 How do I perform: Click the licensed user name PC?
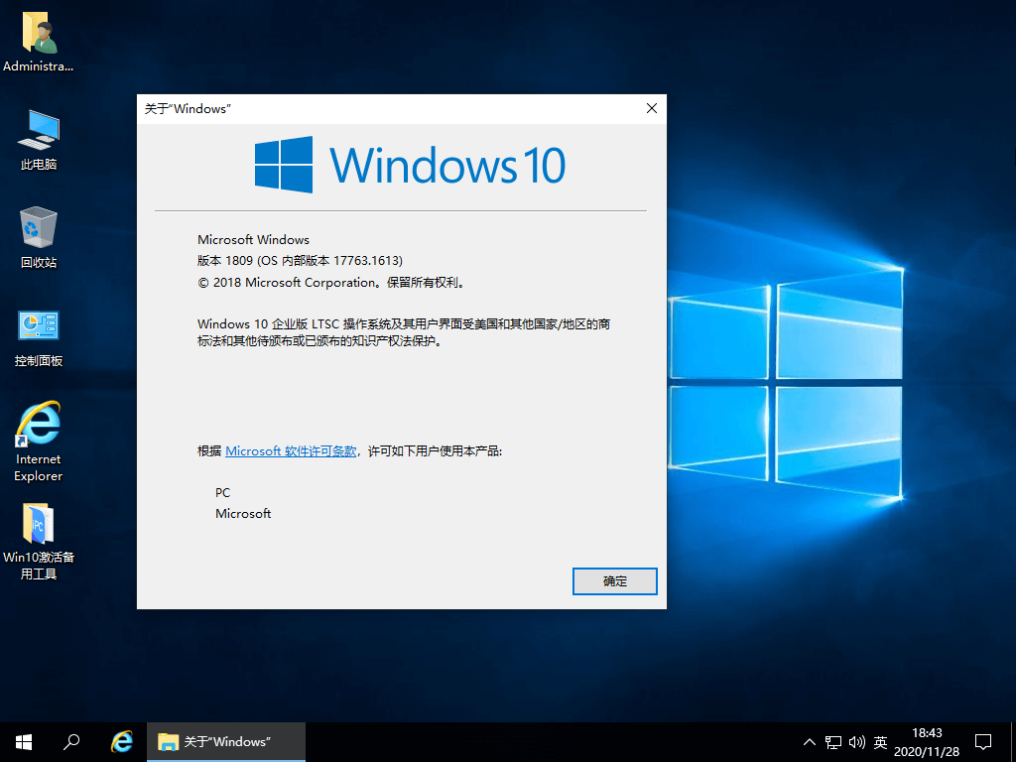(222, 492)
